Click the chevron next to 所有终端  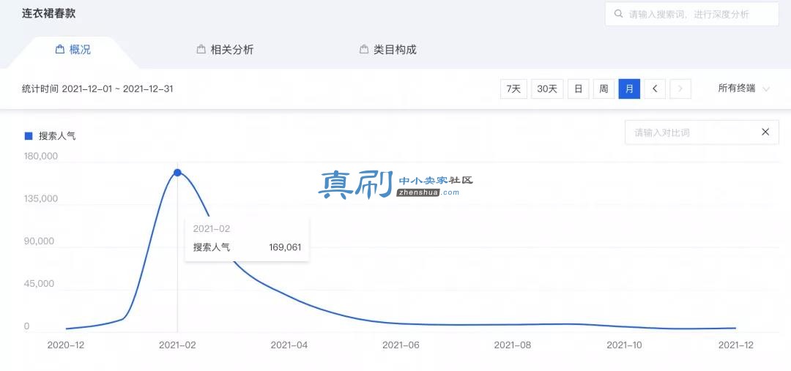point(766,89)
